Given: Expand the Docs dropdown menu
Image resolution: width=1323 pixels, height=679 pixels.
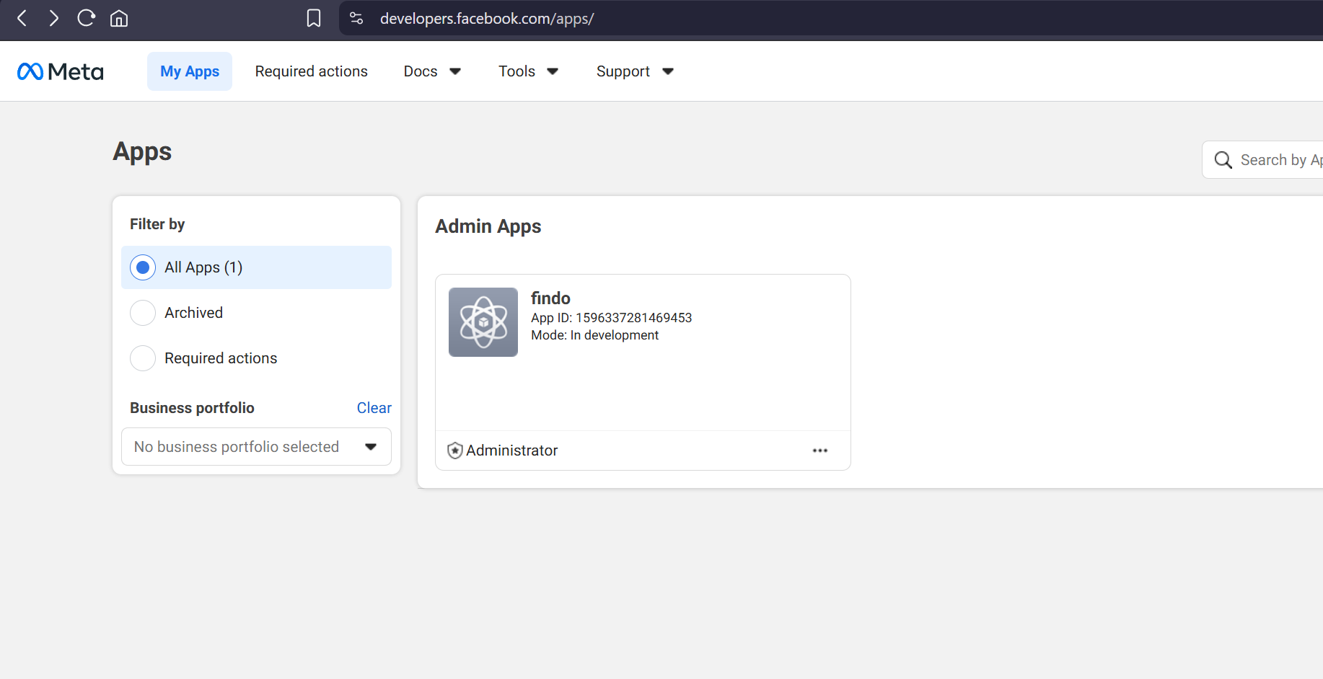Looking at the screenshot, I should [x=432, y=71].
